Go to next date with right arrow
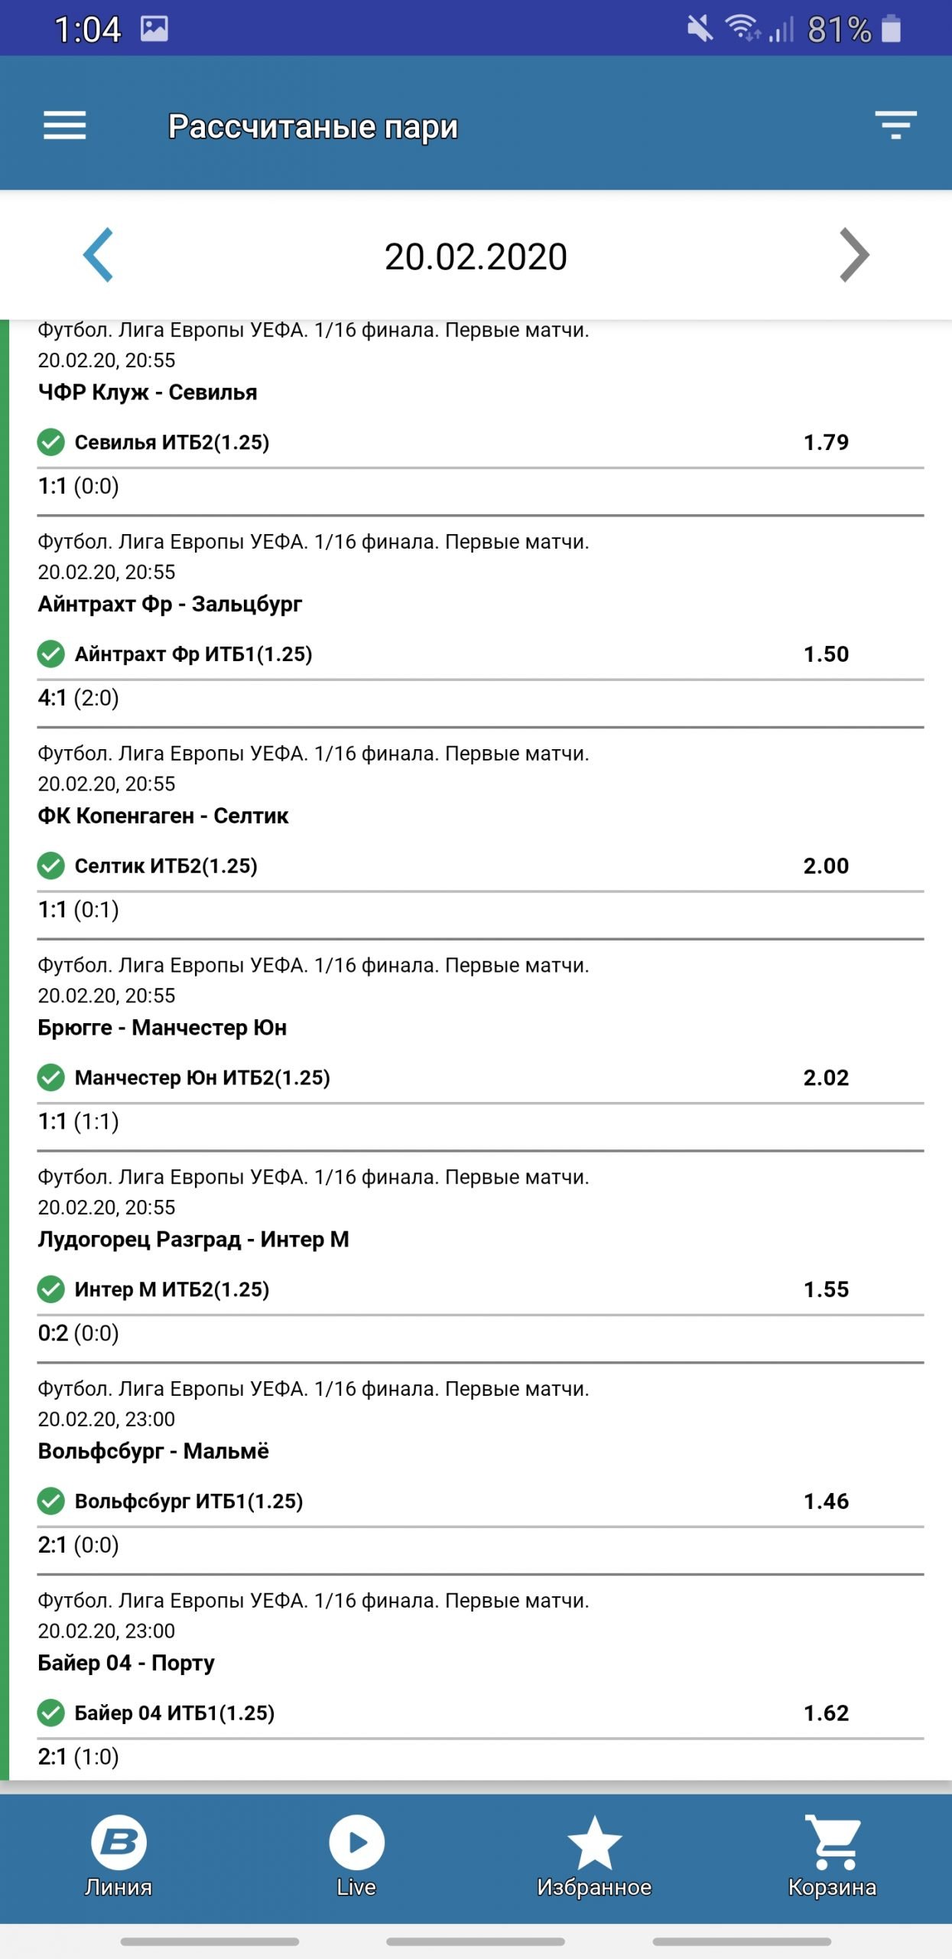The height and width of the screenshot is (1959, 952). 853,255
